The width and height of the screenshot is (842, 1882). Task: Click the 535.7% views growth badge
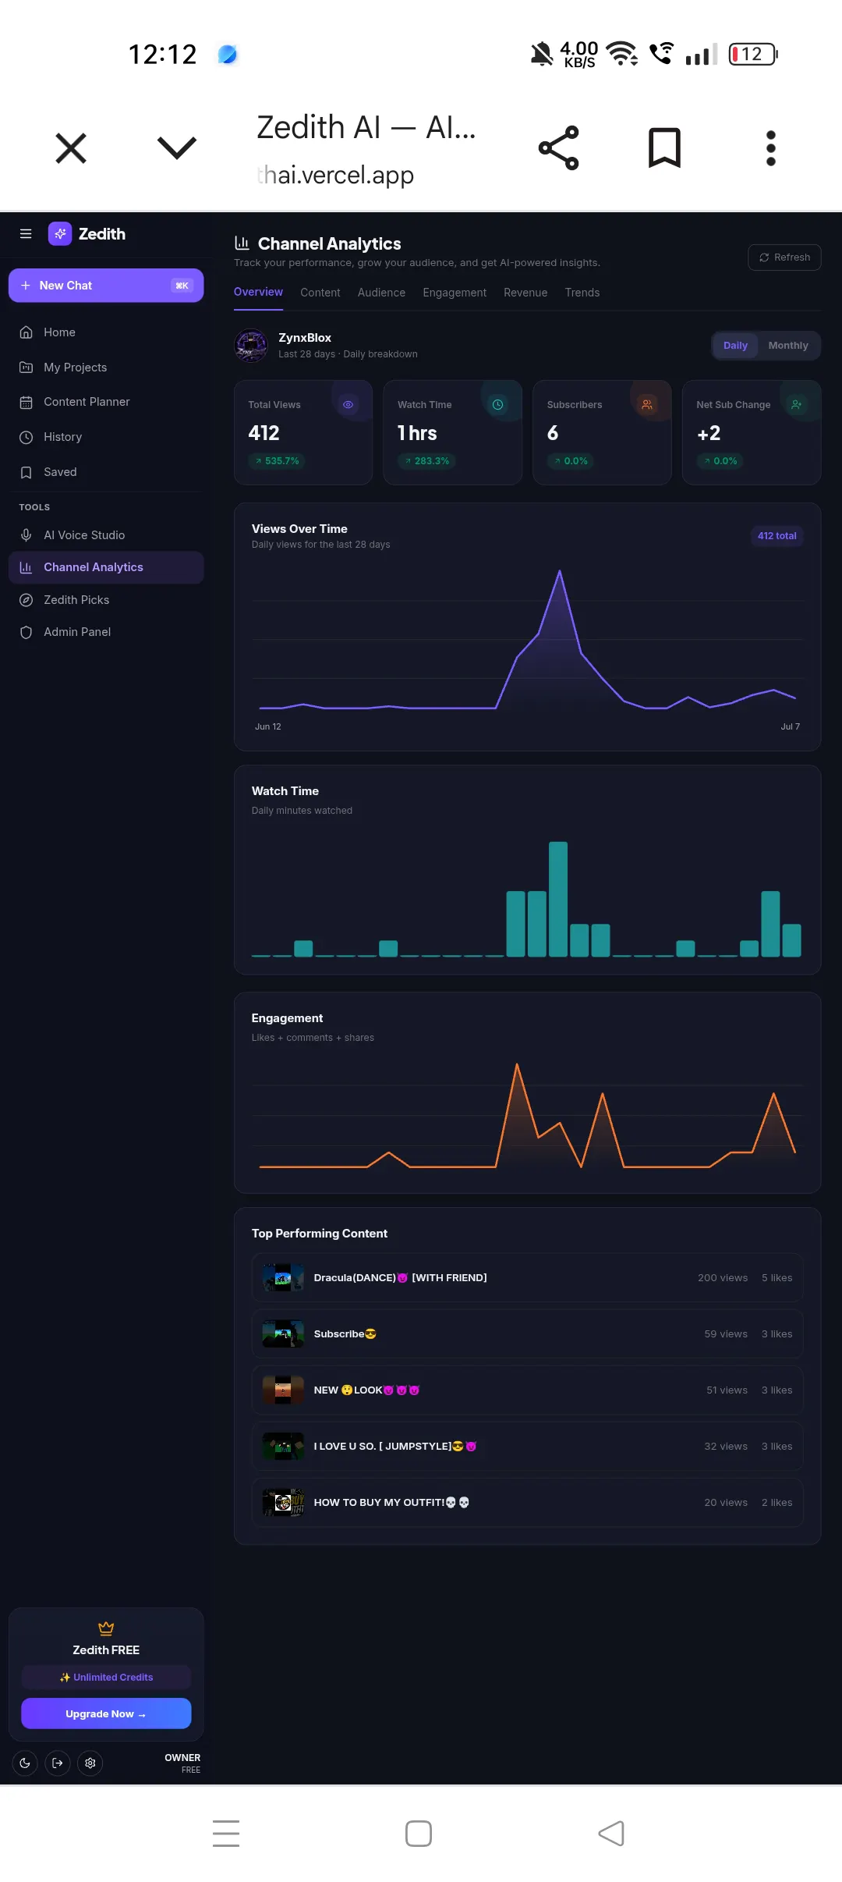click(x=277, y=461)
